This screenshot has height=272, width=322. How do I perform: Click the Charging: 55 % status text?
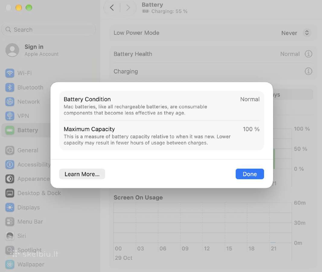pos(169,11)
